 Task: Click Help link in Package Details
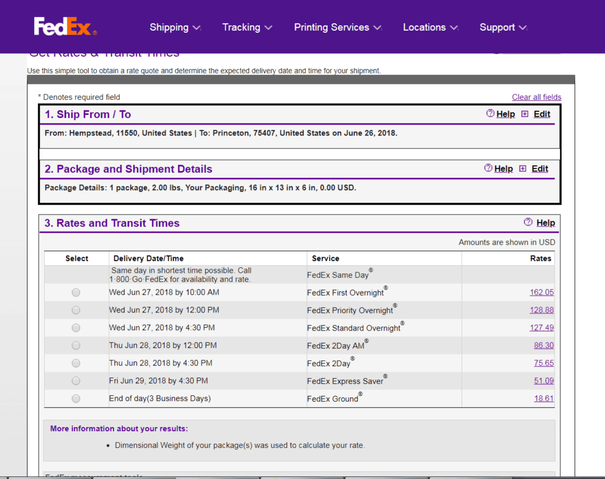503,169
